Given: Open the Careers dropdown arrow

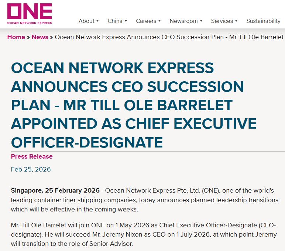Looking at the screenshot, I should pos(159,21).
